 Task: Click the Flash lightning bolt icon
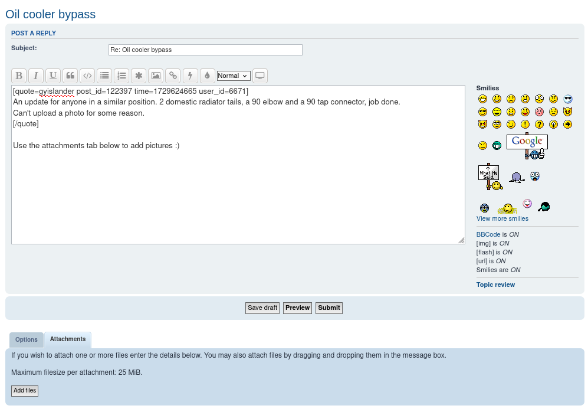tap(190, 76)
